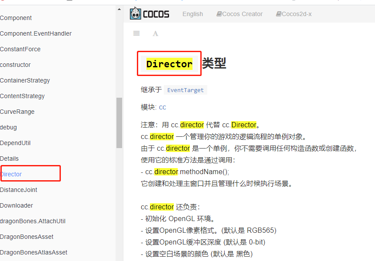
Task: Open the debug sidebar entry
Action: (8, 127)
